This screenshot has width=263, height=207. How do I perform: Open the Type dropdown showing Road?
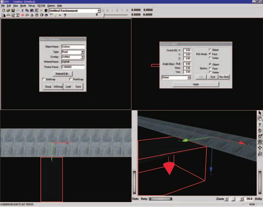tap(82, 52)
